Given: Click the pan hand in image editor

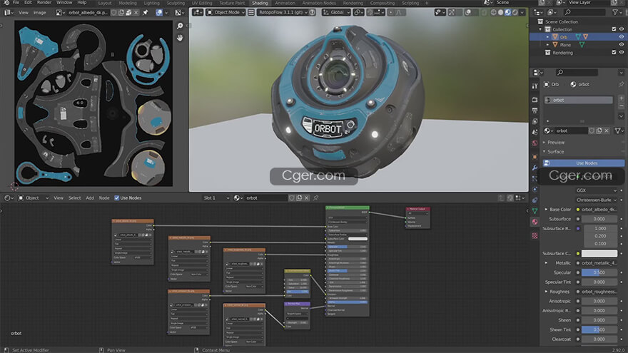Looking at the screenshot, I should (x=180, y=38).
